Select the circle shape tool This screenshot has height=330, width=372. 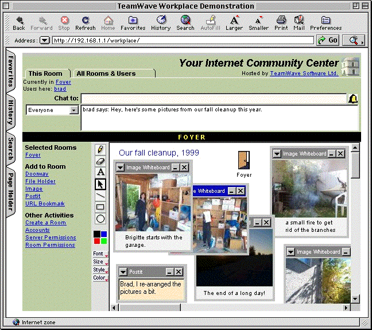pos(100,219)
